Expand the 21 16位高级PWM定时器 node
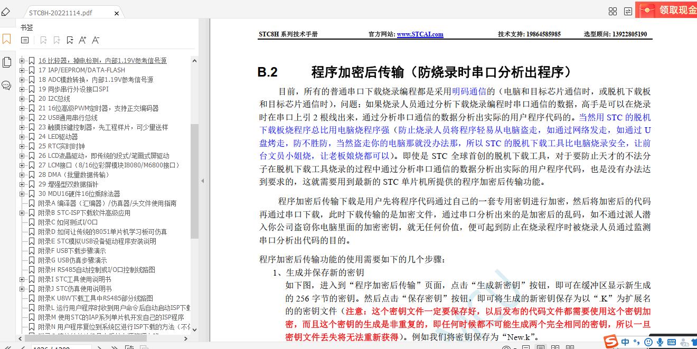Screen dimensions: 697x349 [x=22, y=108]
